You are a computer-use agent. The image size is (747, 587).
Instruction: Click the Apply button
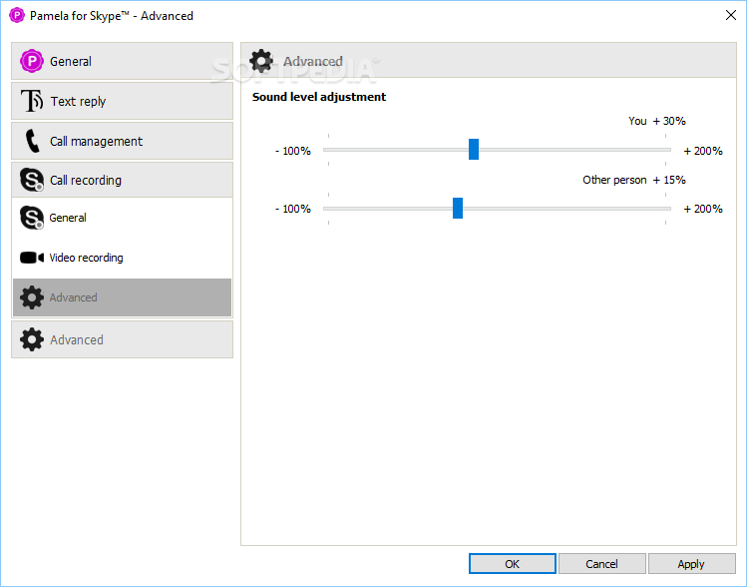691,564
